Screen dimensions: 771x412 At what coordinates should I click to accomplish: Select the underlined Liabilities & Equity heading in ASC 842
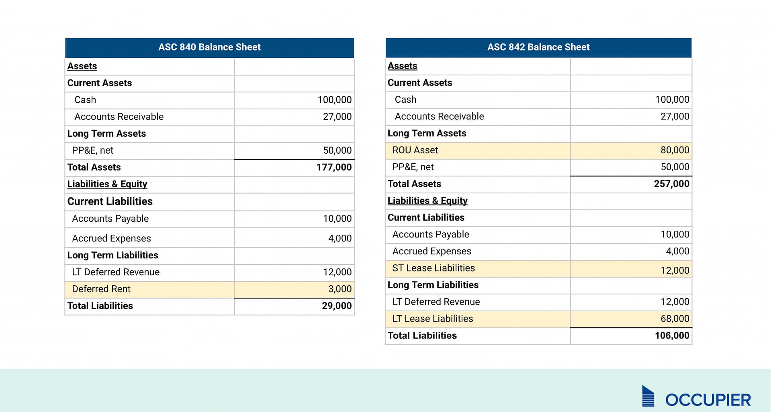[x=427, y=201]
